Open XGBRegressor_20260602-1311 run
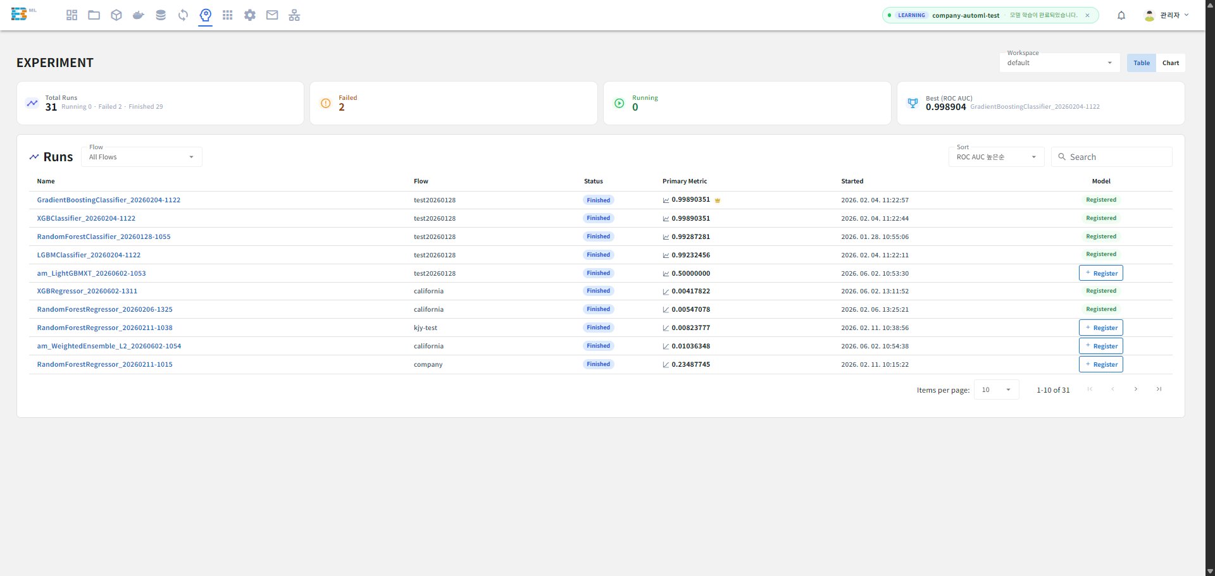 point(87,291)
